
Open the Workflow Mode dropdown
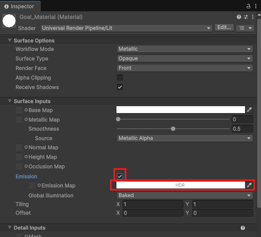[185, 49]
